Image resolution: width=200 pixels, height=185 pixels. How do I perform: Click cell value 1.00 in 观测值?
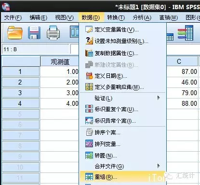pyautogui.click(x=60, y=71)
